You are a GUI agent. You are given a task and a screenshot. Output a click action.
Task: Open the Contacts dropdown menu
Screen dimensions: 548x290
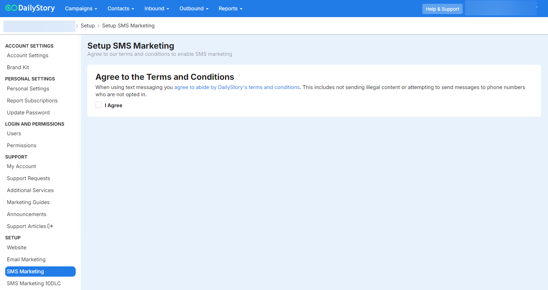click(121, 9)
